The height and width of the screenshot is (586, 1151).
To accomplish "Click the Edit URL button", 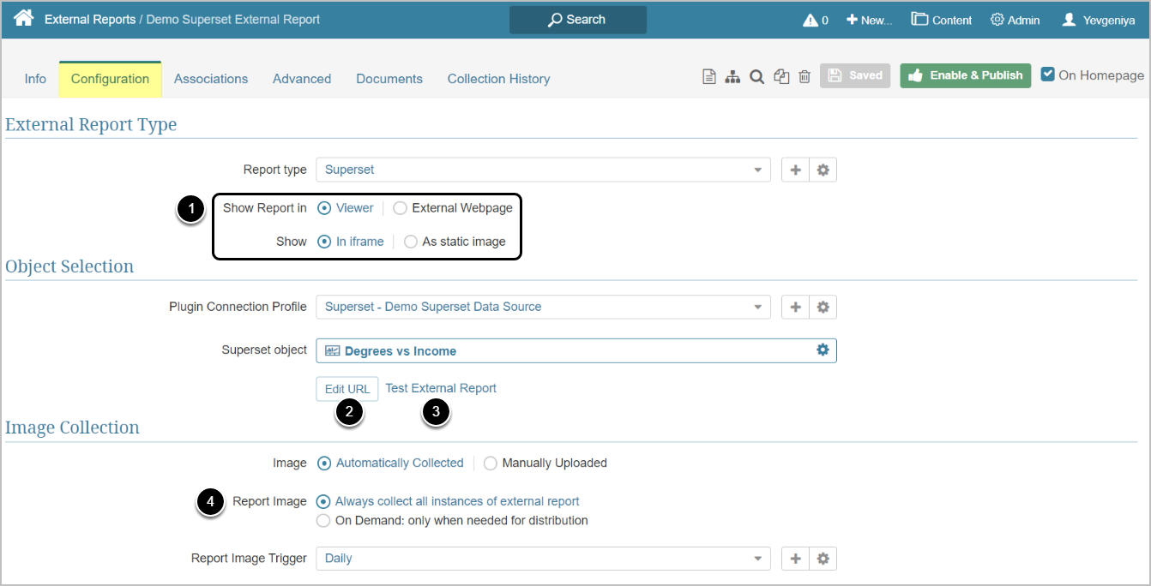I will [x=347, y=389].
